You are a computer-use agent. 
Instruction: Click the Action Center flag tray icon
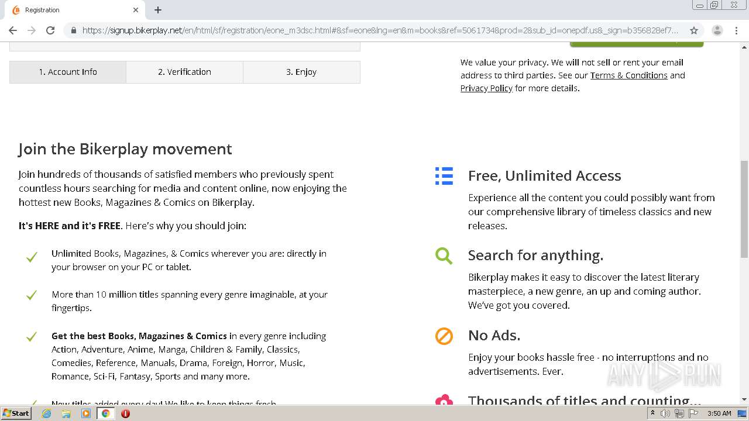[693, 413]
